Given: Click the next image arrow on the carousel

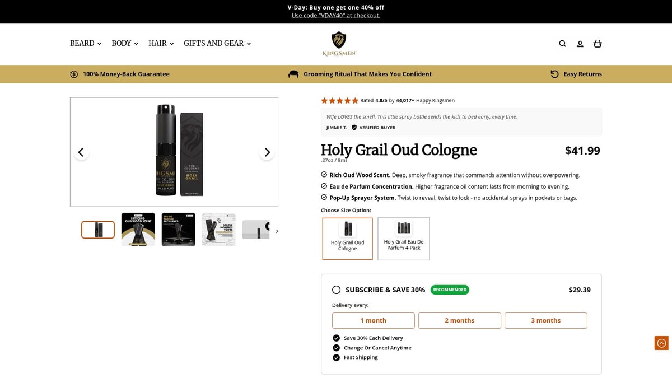Looking at the screenshot, I should coord(267,152).
